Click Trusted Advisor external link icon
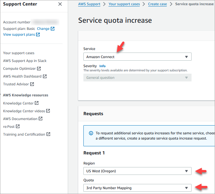This screenshot has width=215, height=194. pos(32,84)
